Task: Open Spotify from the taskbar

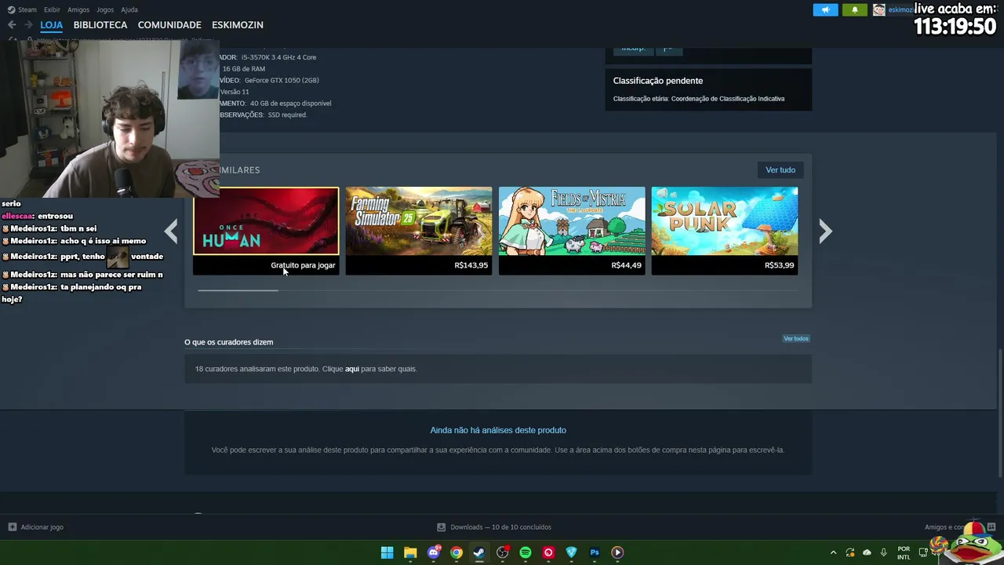Action: (526, 552)
